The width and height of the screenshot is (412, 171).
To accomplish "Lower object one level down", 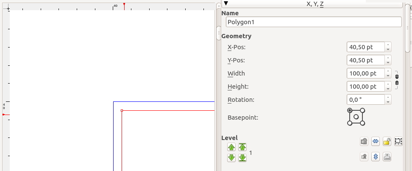I will click(x=231, y=158).
